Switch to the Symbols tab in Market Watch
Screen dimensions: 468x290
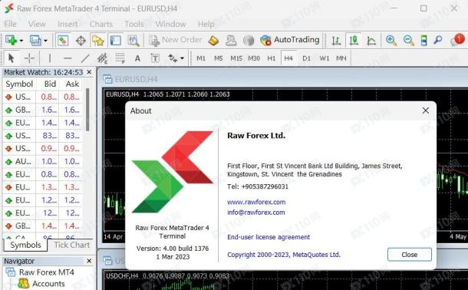click(x=25, y=245)
